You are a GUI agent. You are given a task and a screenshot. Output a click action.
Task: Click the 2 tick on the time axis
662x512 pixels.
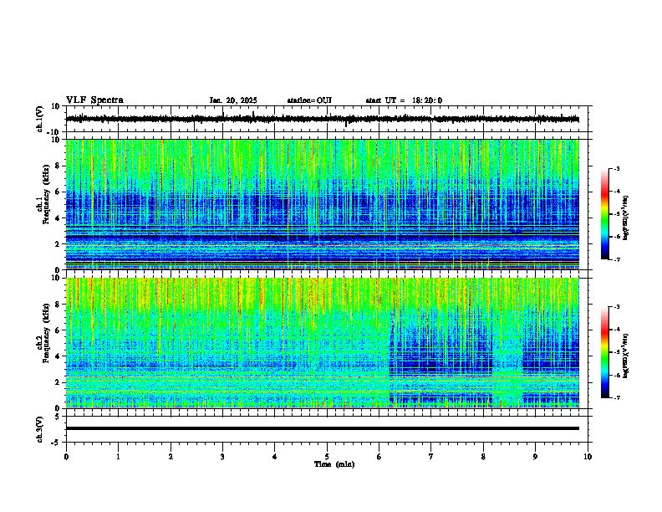pyautogui.click(x=171, y=457)
